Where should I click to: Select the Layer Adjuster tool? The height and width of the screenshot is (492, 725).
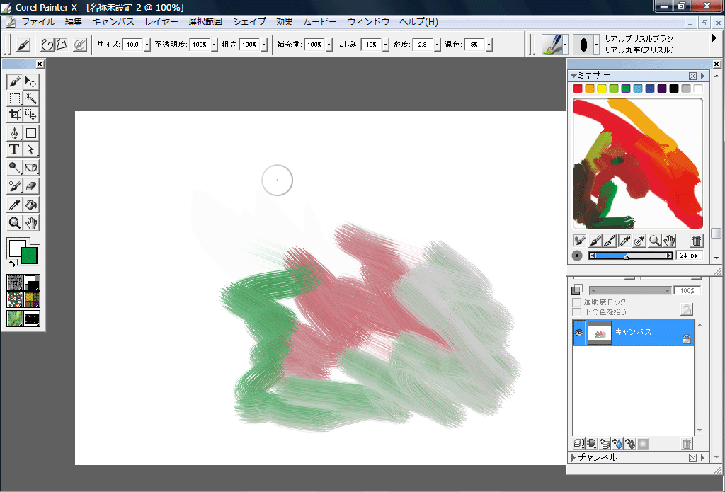(31, 82)
